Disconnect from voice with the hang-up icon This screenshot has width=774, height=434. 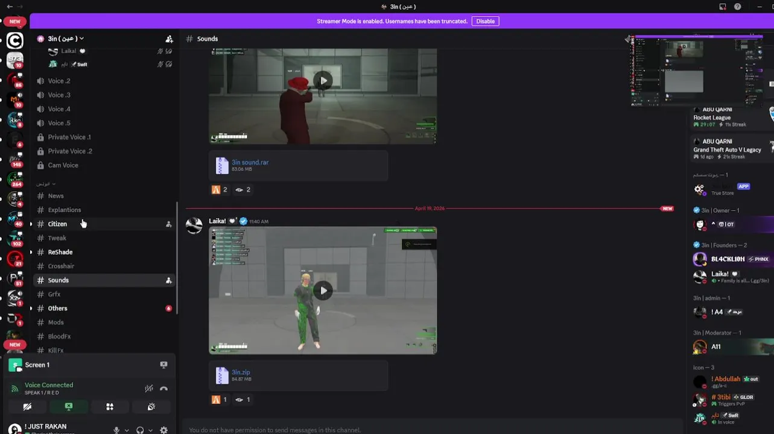point(163,389)
